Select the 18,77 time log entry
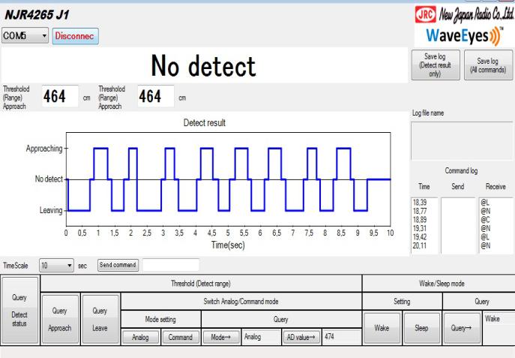 (420, 211)
